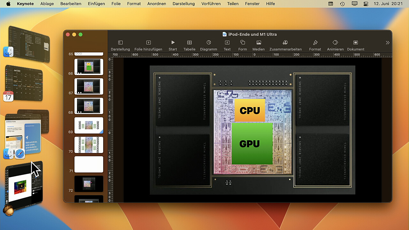Image resolution: width=409 pixels, height=230 pixels.
Task: Click Zusammenarbeiten to collaborate
Action: coord(285,46)
